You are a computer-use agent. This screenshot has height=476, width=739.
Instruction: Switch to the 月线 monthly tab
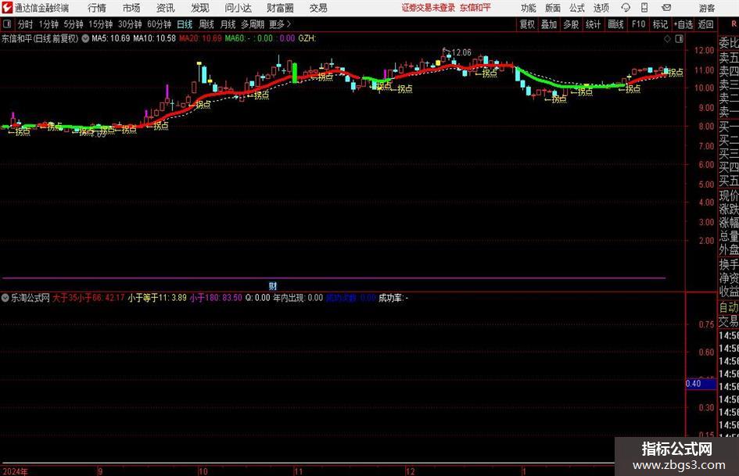228,24
